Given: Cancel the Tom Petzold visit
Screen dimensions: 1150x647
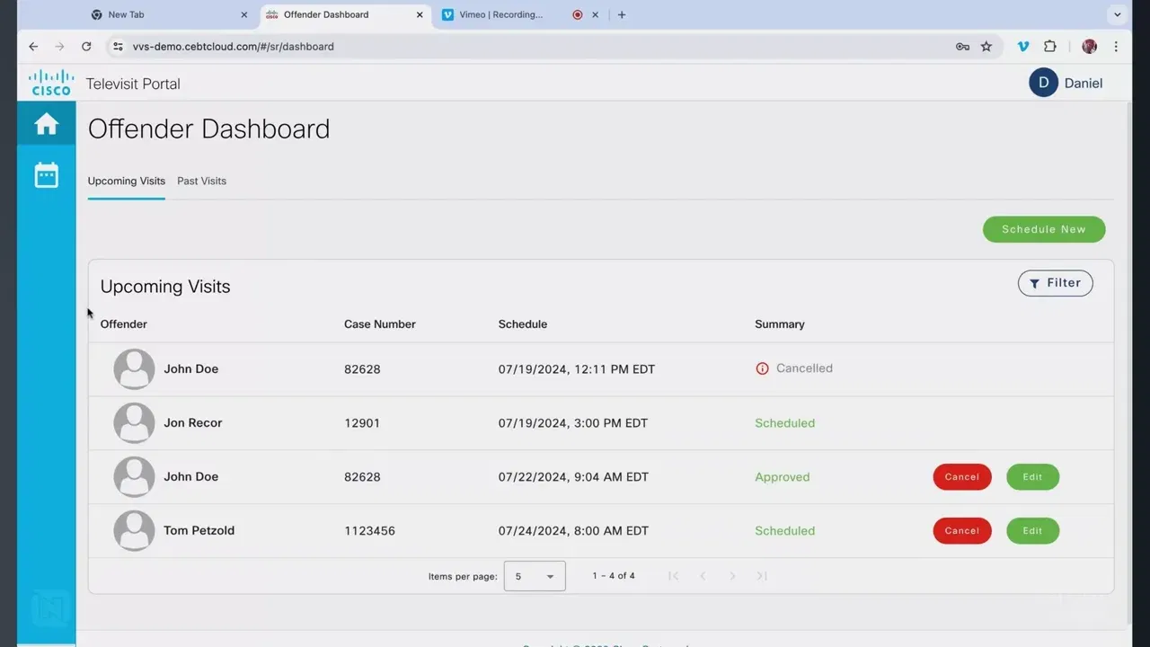Looking at the screenshot, I should 962,531.
